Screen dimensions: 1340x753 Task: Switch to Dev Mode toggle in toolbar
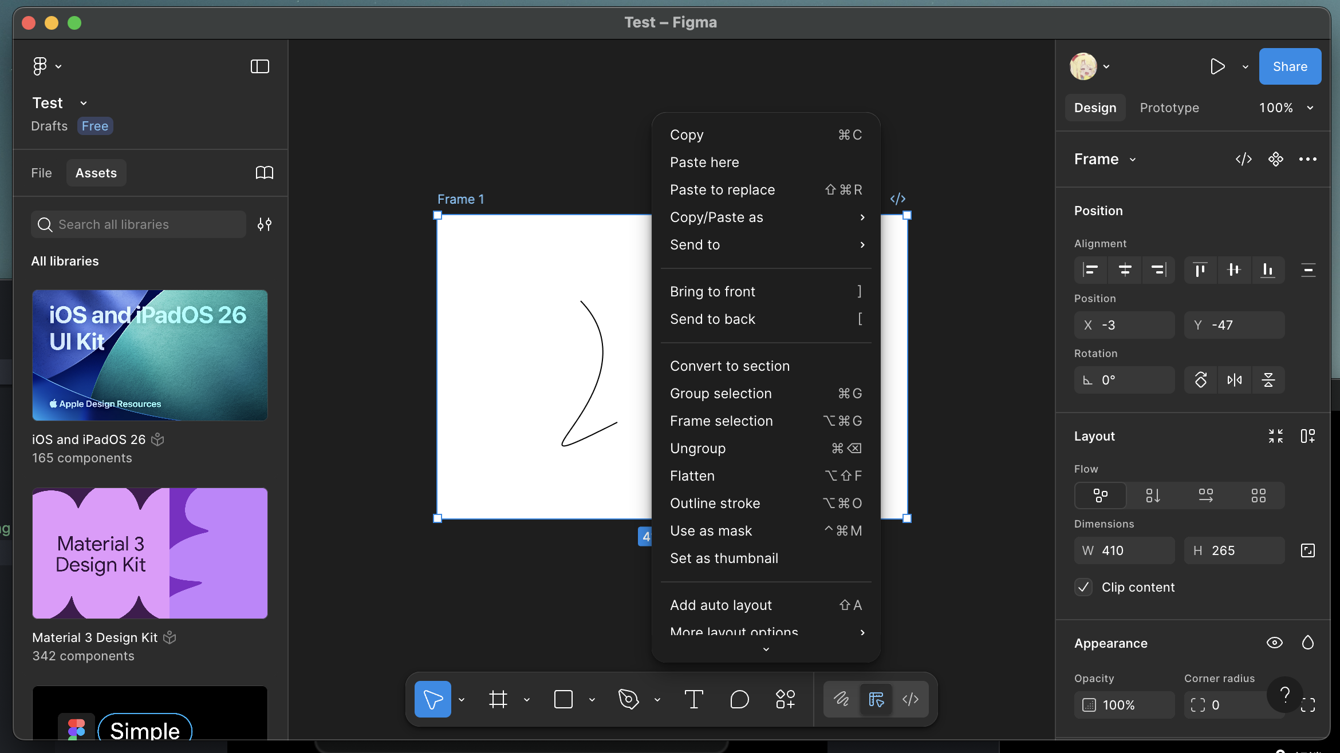(x=911, y=699)
